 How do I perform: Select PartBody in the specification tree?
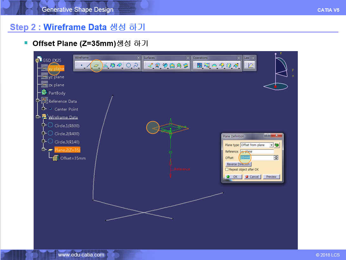point(57,93)
